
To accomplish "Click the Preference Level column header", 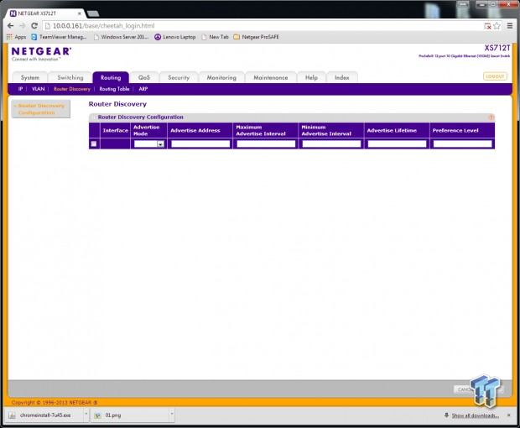I will tap(462, 130).
